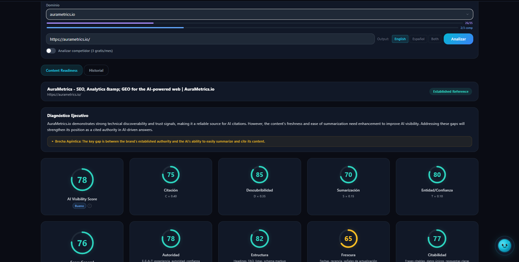Click the 'Output:' label
519x262 pixels.
click(383, 39)
